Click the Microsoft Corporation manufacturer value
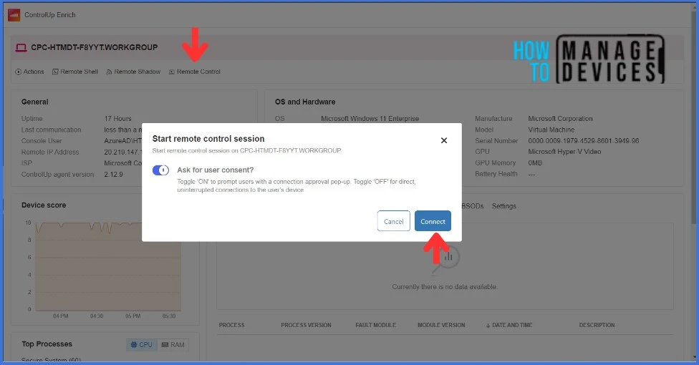This screenshot has width=699, height=365. pyautogui.click(x=560, y=119)
